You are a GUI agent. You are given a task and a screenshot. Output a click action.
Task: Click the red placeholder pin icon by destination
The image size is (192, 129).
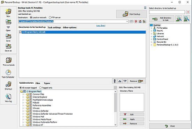pyautogui.click(x=136, y=22)
